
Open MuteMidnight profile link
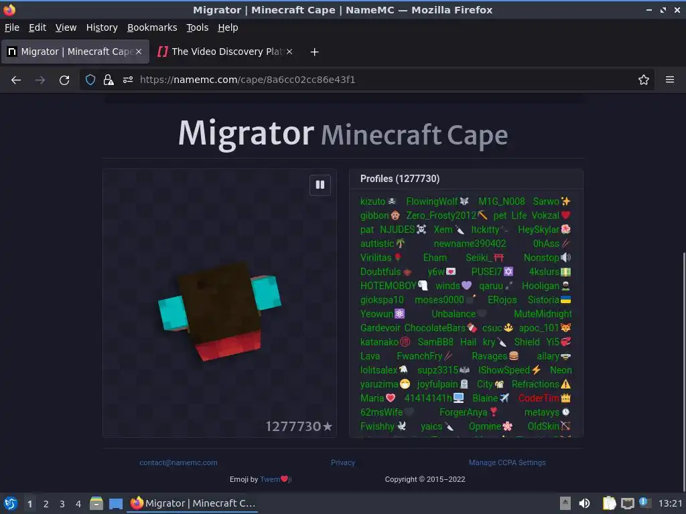tap(543, 314)
